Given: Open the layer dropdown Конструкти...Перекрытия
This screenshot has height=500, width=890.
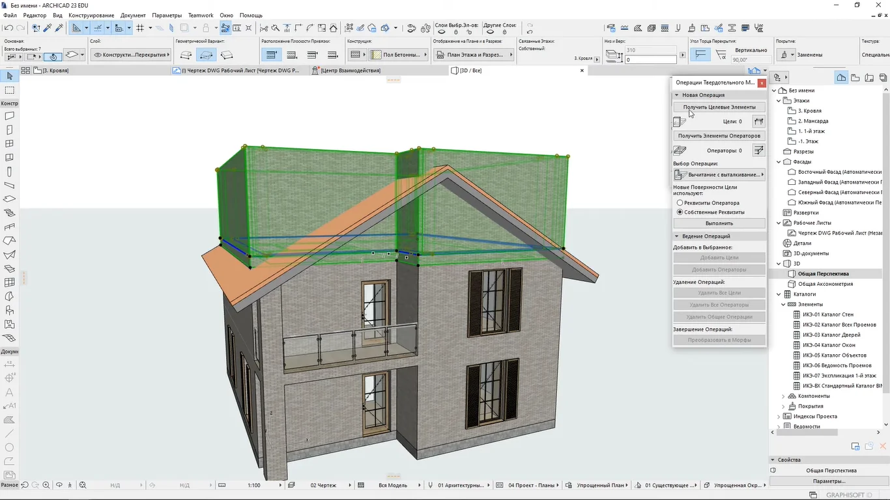Looking at the screenshot, I should 129,55.
